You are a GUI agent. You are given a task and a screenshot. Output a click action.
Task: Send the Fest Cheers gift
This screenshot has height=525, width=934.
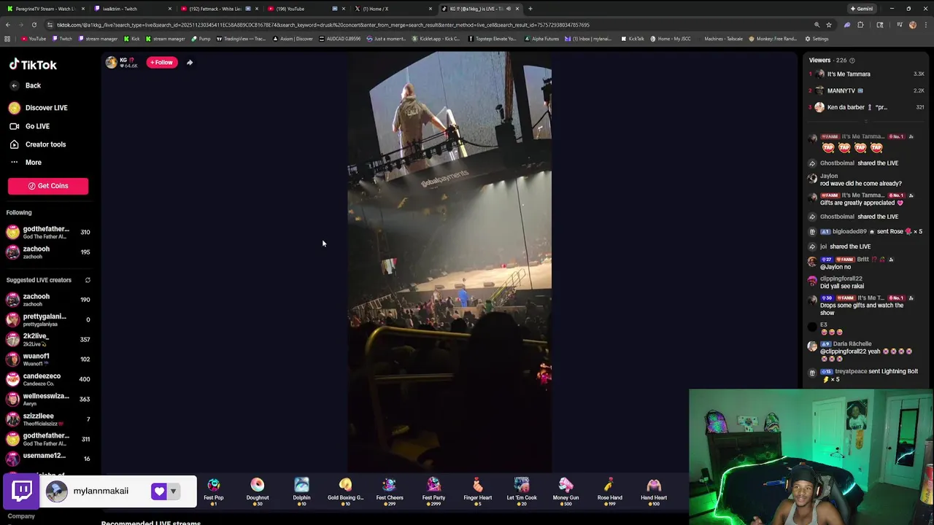390,491
